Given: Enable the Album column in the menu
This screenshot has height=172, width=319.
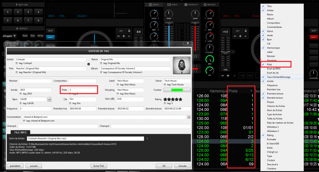Looking at the screenshot, I should (270, 18).
